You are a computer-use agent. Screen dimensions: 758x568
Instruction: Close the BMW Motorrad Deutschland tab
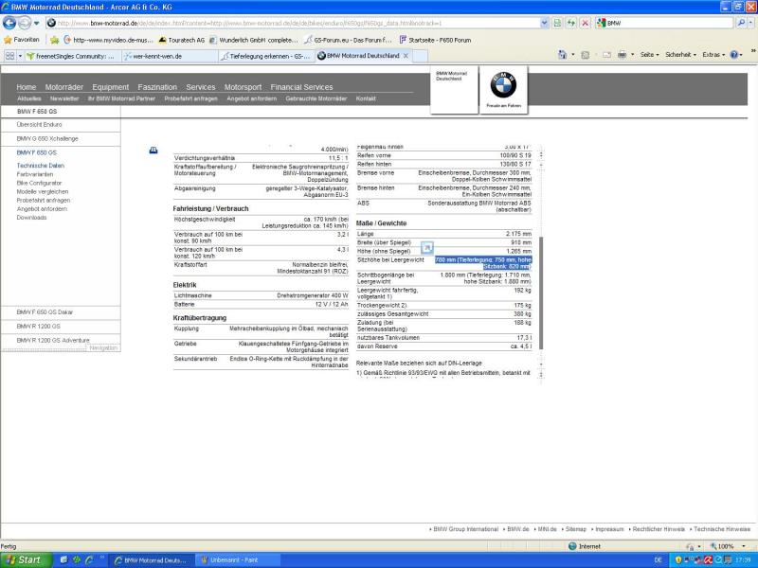point(406,56)
